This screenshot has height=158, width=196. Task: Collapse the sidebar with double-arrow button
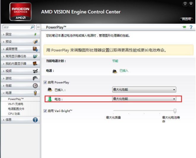pos(38,27)
